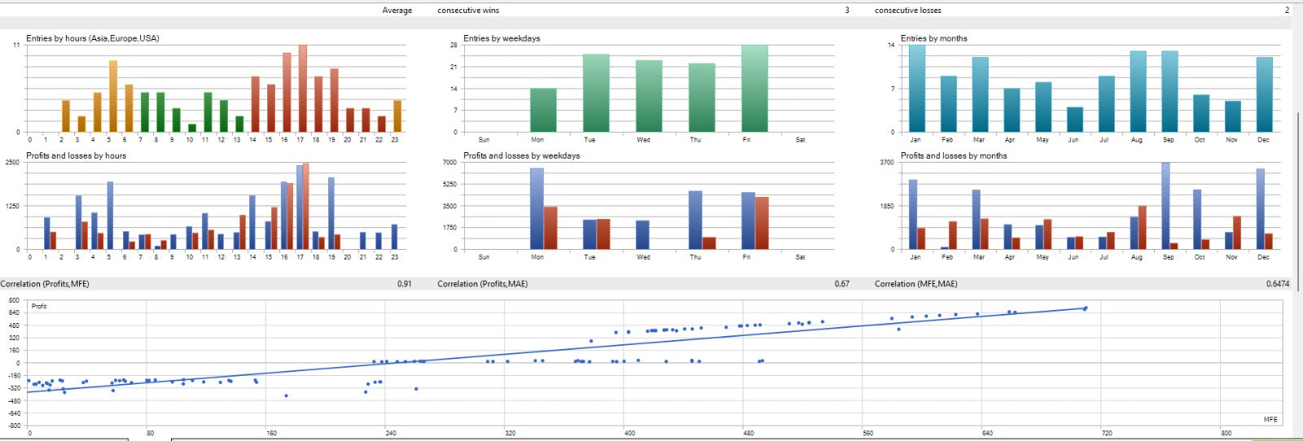Click the "Profit" axis label in scatter plot
Image resolution: width=1303 pixels, height=441 pixels.
coord(39,306)
